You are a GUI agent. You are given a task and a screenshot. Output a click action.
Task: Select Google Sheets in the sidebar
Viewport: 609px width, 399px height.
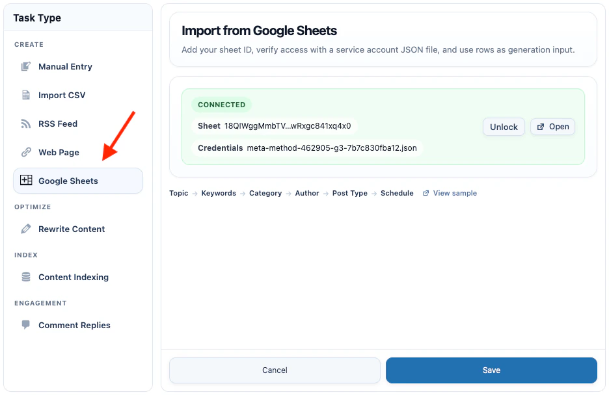(x=78, y=181)
